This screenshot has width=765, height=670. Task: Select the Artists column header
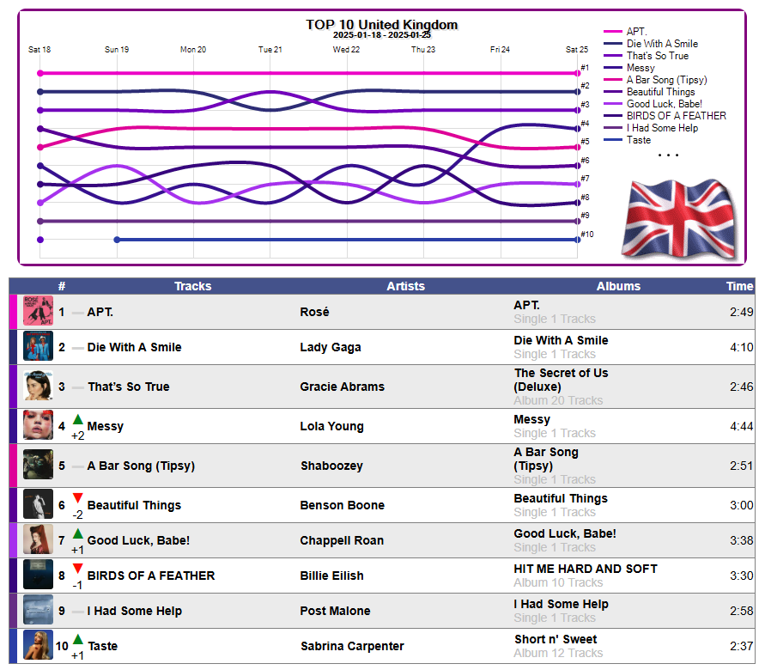click(x=405, y=286)
